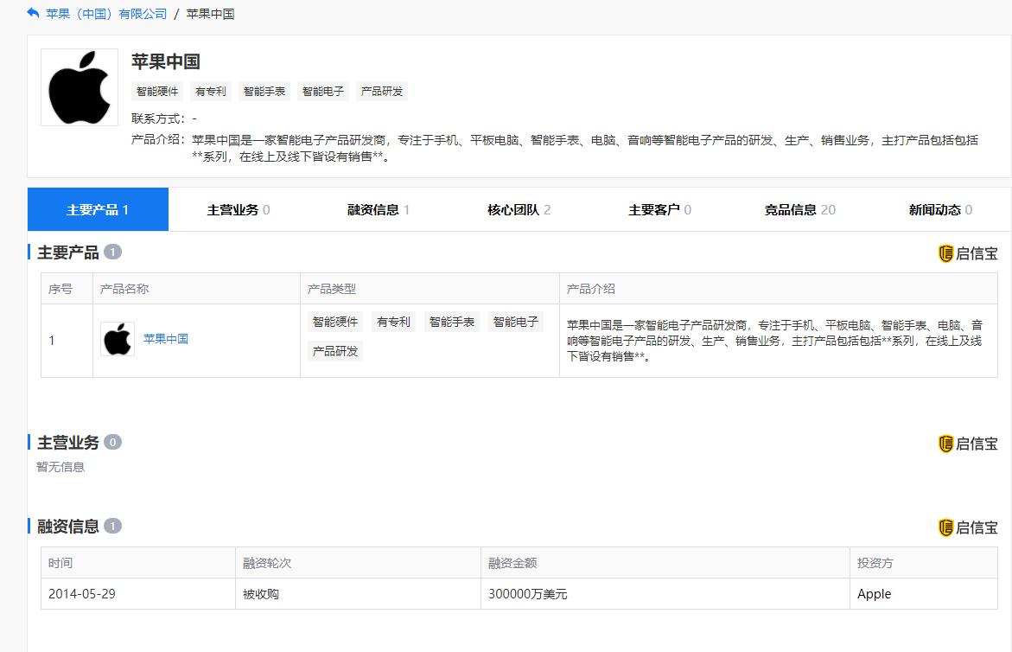
Task: Click 智能手表 tag under company name
Action: click(x=264, y=91)
